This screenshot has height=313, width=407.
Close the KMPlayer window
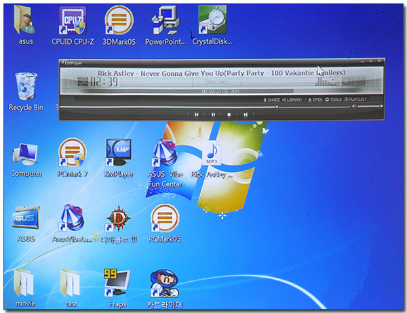pyautogui.click(x=379, y=61)
